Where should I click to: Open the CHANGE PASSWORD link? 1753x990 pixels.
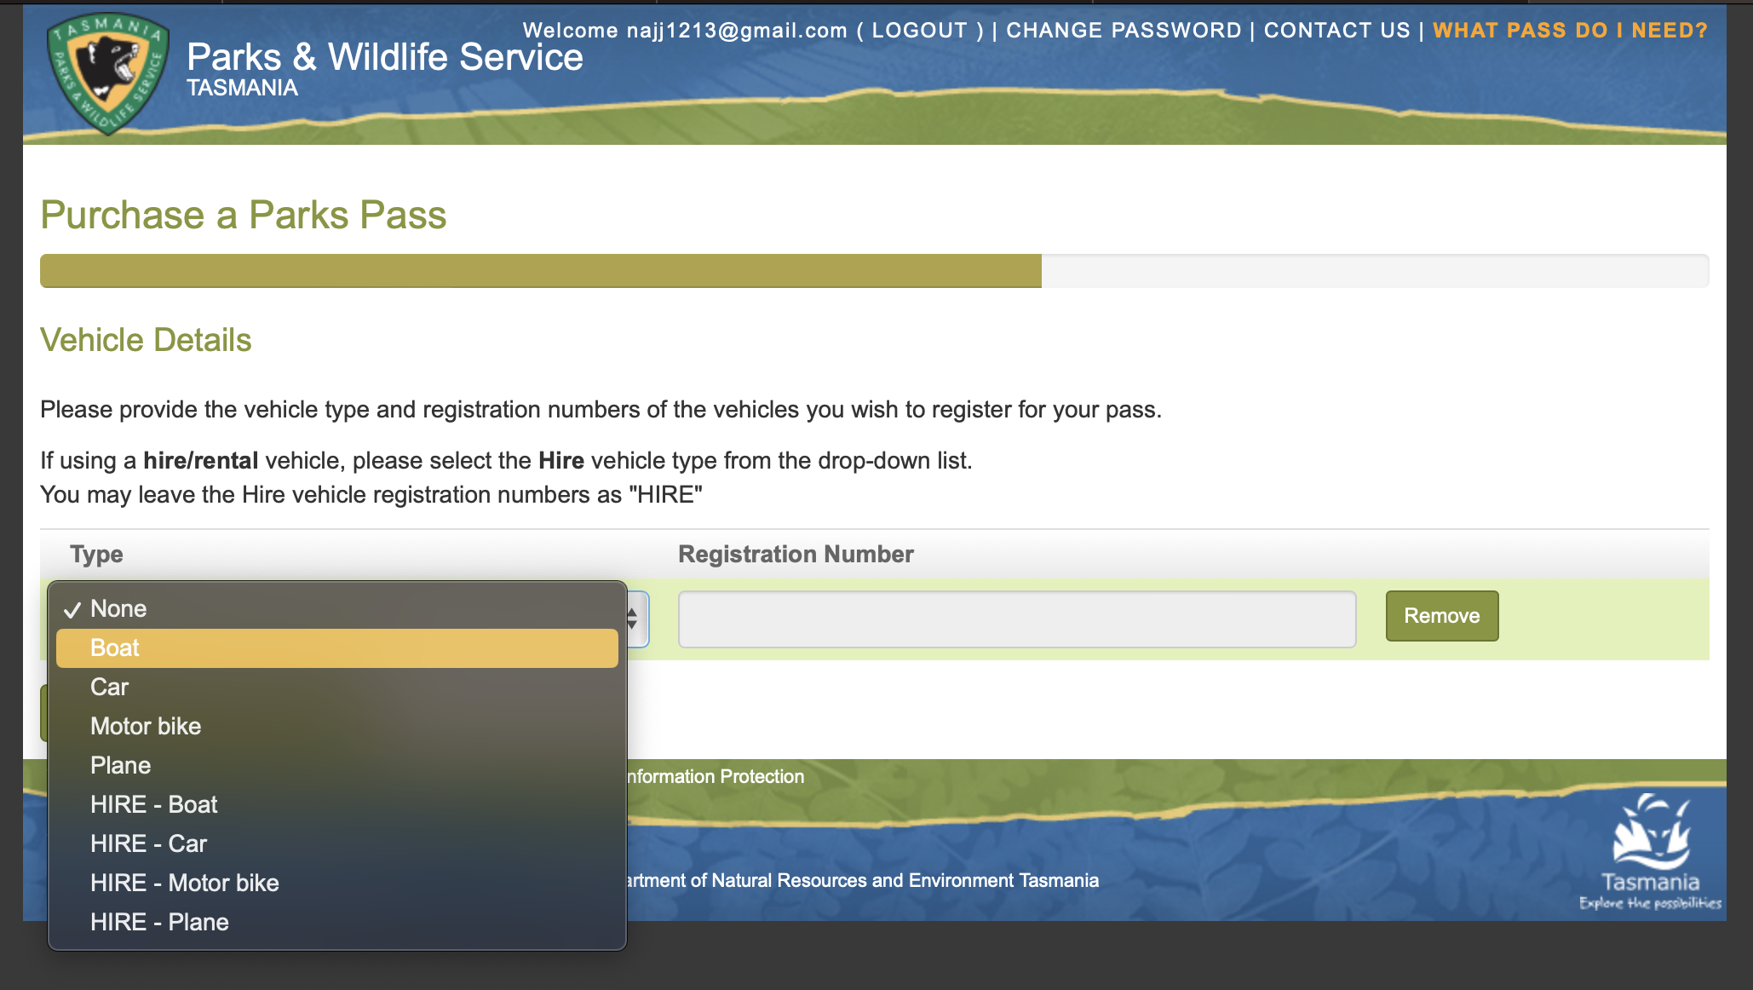tap(1124, 31)
